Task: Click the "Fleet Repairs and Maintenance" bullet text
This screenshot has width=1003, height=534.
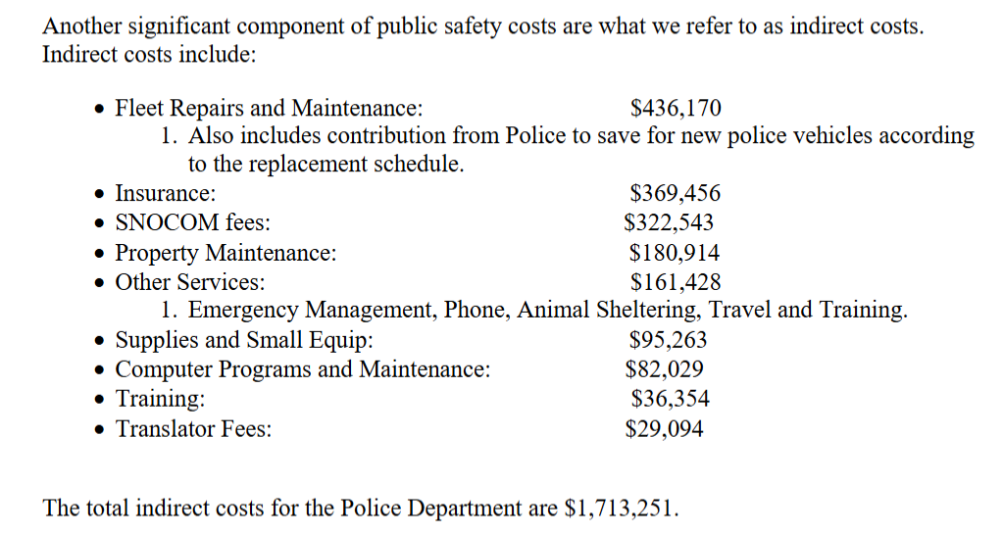Action: pyautogui.click(x=270, y=108)
